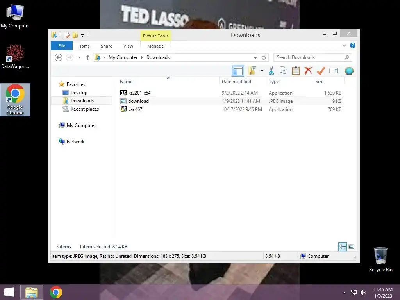The width and height of the screenshot is (400, 300).
Task: Select Recent places in navigation pane
Action: 84,109
